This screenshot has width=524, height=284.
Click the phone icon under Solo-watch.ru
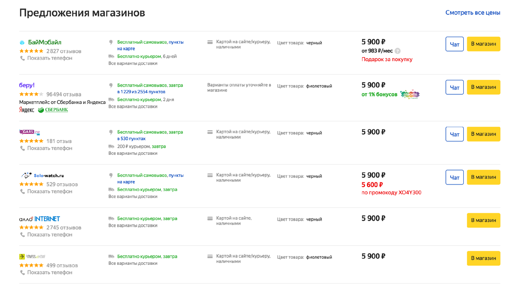tap(22, 192)
